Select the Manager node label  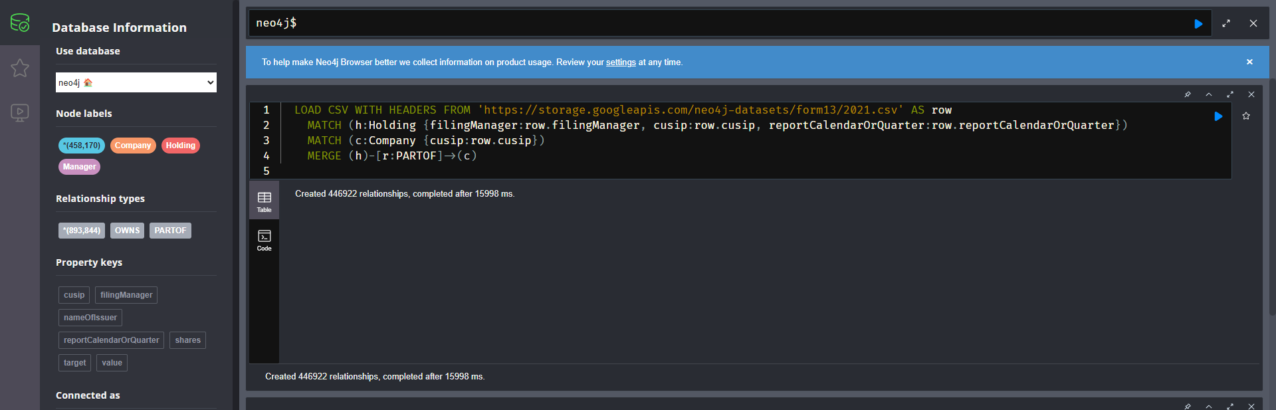[x=80, y=167]
